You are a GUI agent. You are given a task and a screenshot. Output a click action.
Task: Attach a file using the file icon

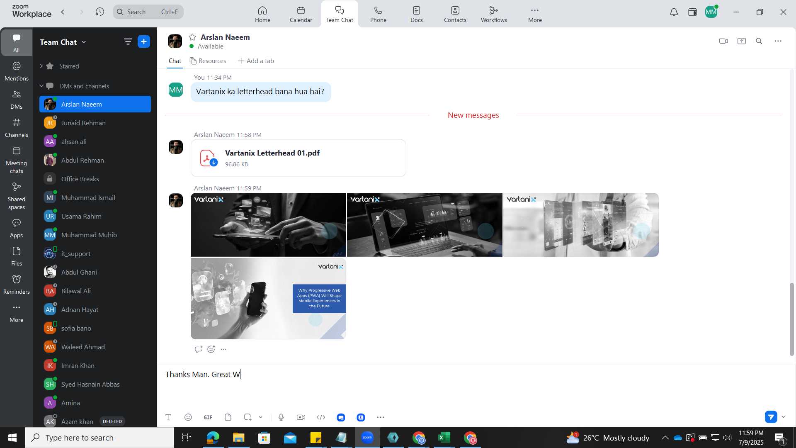point(228,417)
